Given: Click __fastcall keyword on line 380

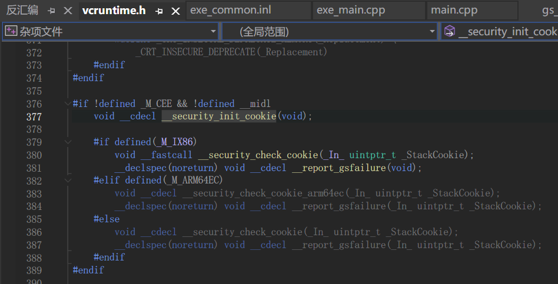Looking at the screenshot, I should tap(167, 155).
